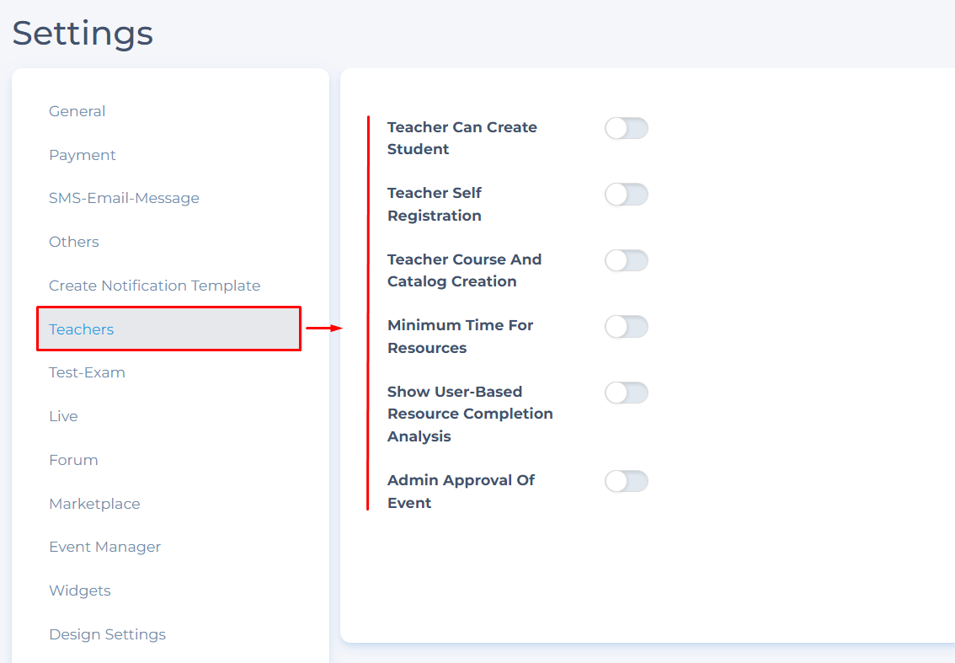
Task: Open the Widgets settings page
Action: (80, 591)
